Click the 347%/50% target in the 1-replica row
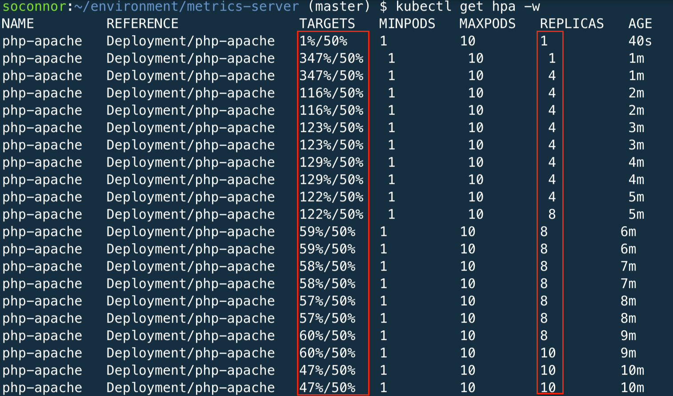This screenshot has height=396, width=673. [331, 58]
